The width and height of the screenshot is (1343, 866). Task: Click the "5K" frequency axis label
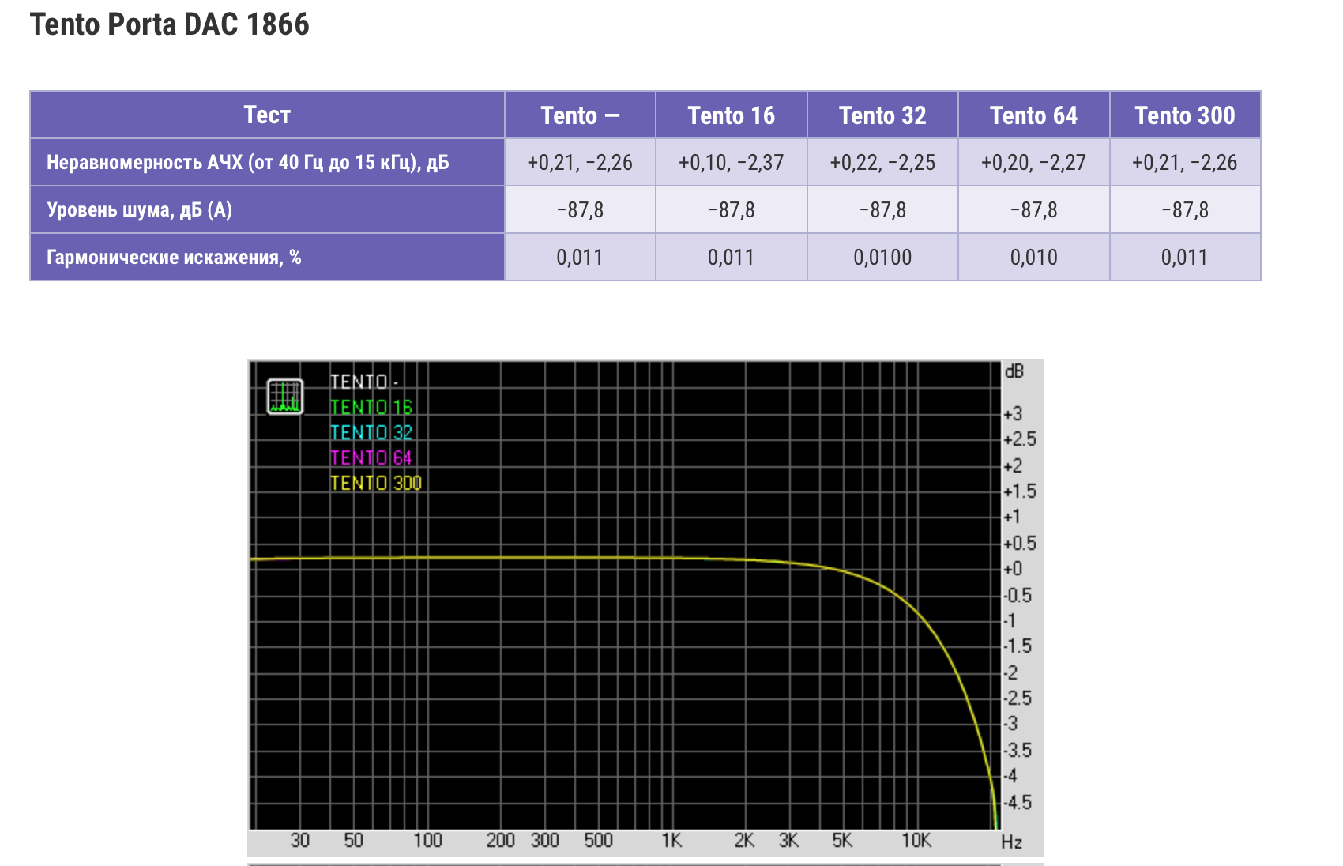point(842,841)
